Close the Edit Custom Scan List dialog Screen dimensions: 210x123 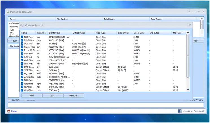(190, 25)
